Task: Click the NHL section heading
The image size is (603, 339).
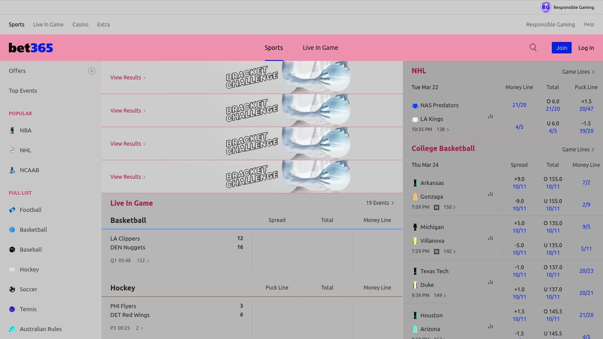Action: click(x=418, y=71)
